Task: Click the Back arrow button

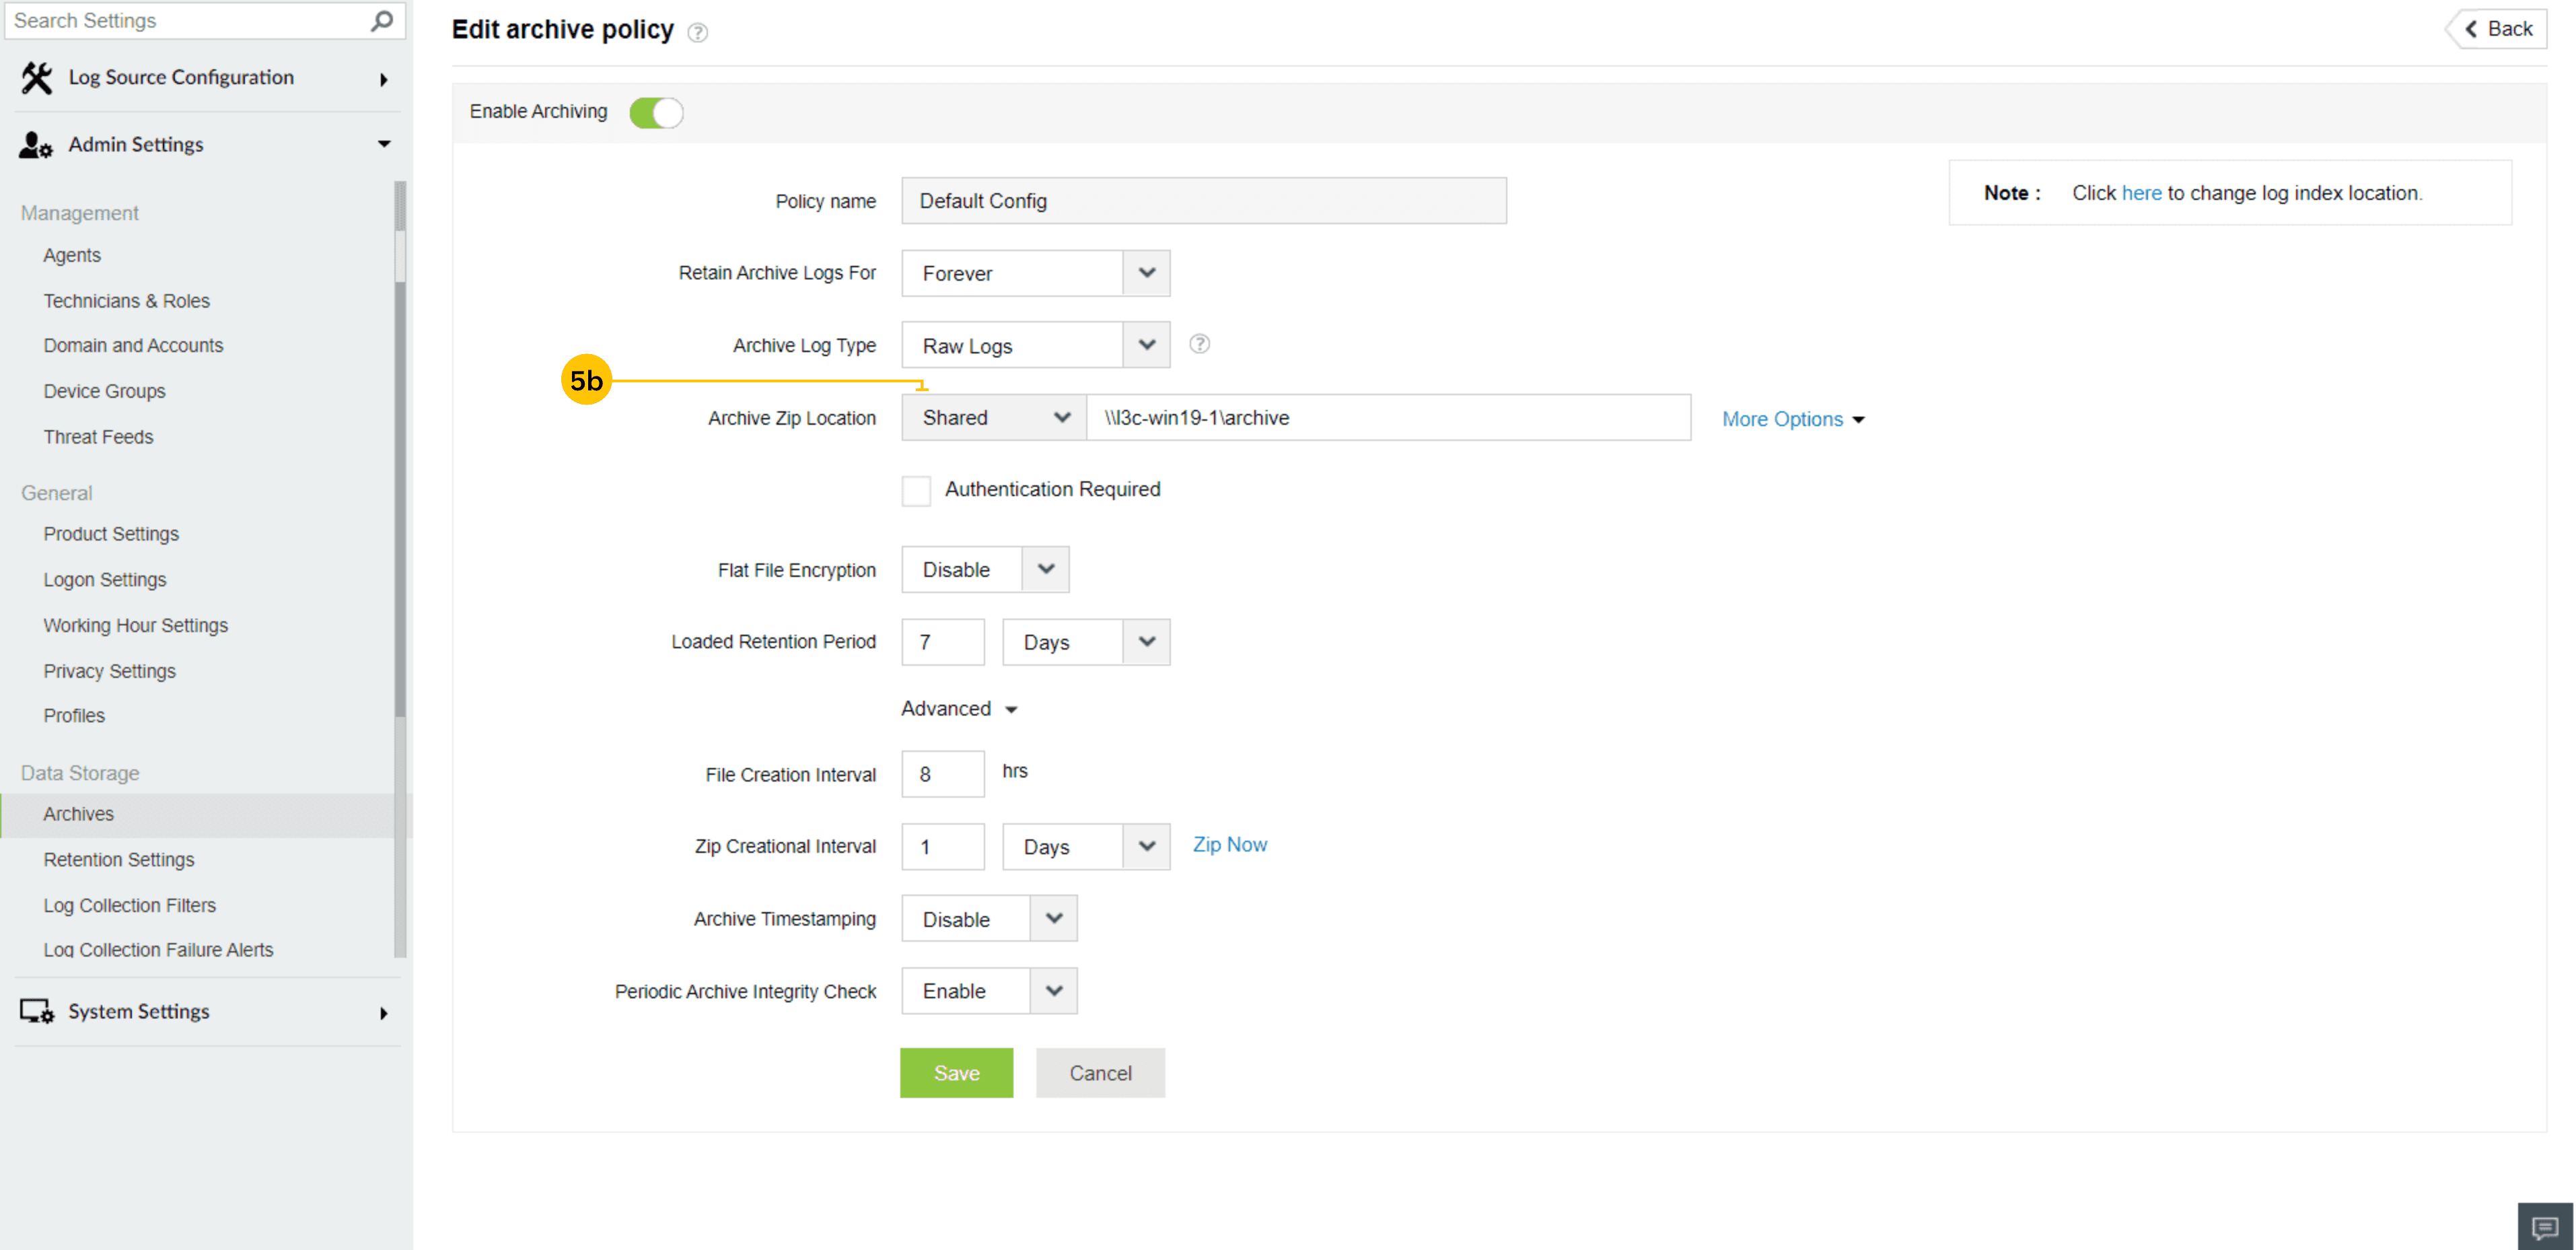Action: [2498, 29]
